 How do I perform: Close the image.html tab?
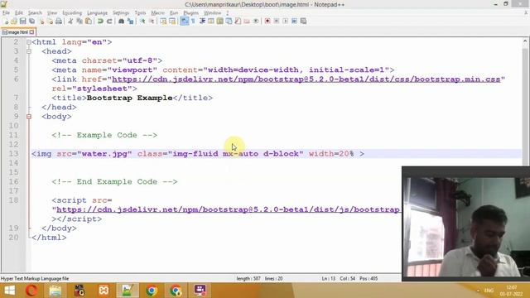tap(31, 32)
